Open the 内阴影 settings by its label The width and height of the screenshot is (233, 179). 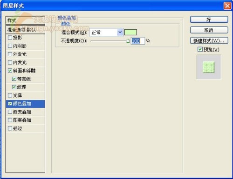point(20,46)
